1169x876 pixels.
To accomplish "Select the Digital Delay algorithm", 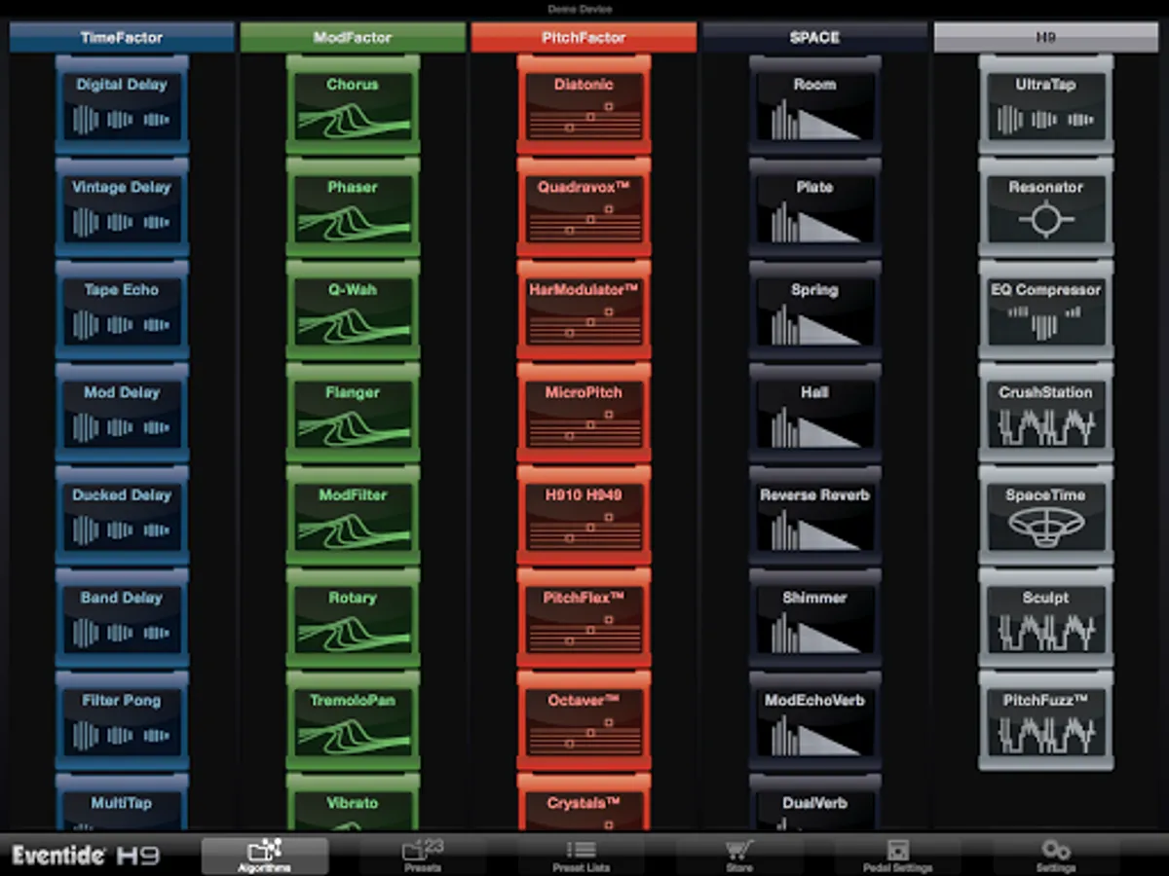I will coord(122,105).
